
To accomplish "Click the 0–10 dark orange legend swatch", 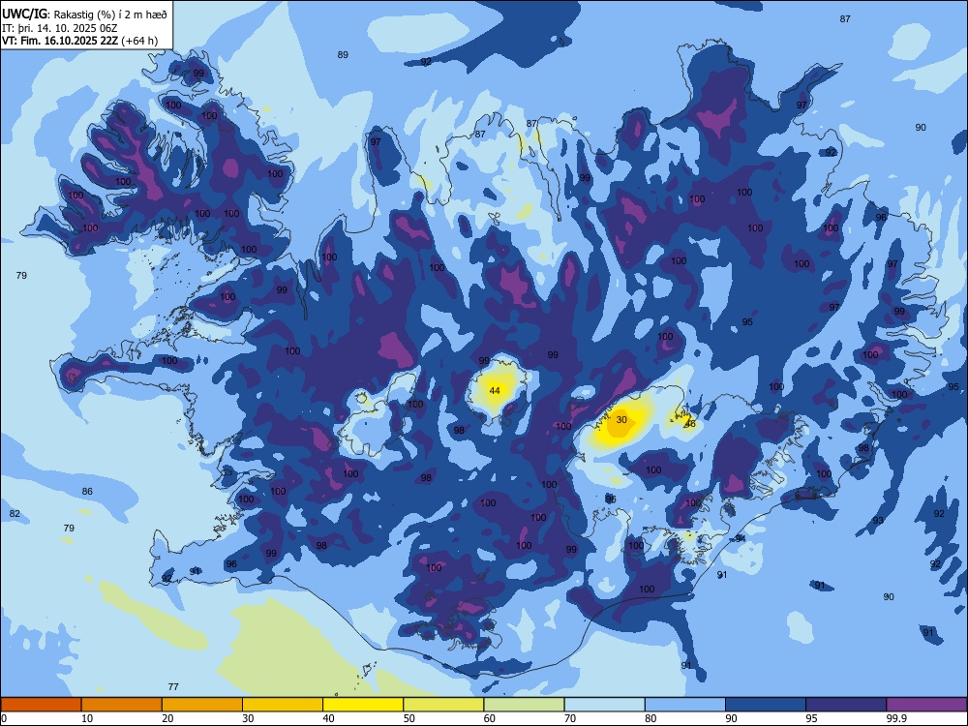I will tap(41, 705).
